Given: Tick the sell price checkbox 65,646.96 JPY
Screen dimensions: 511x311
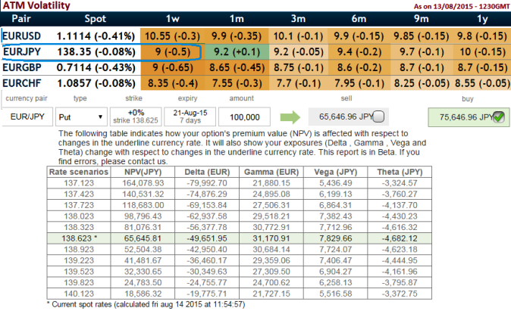Looking at the screenshot, I should [378, 117].
